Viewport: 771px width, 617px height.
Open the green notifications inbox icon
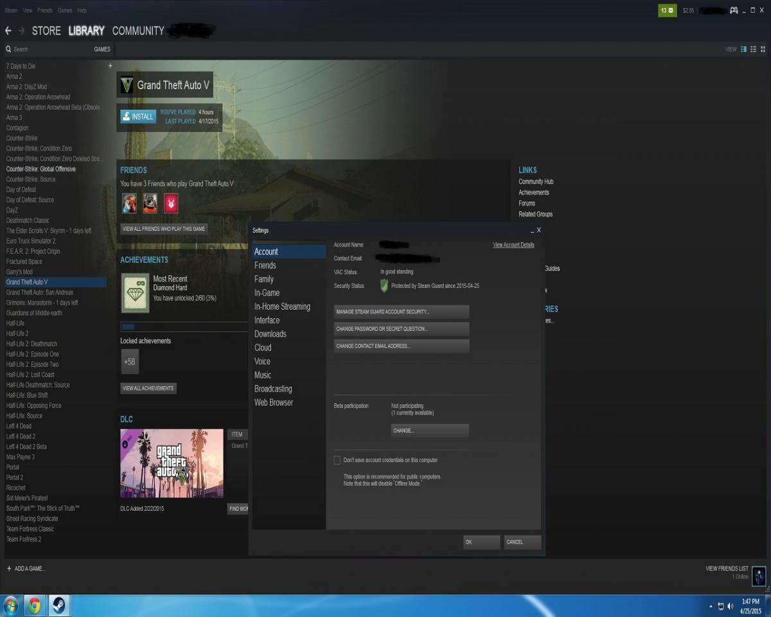pos(668,10)
